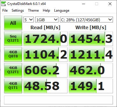
Task: Open the Theme menu
Action: [x=33, y=10]
